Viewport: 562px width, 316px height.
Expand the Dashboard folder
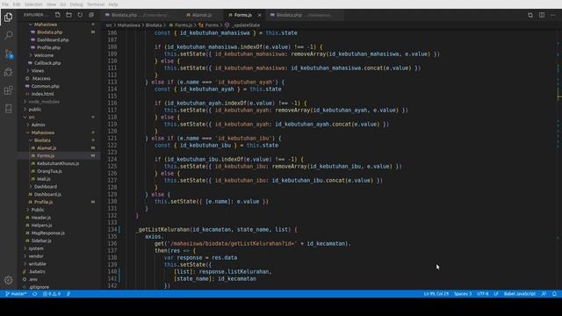[46, 186]
